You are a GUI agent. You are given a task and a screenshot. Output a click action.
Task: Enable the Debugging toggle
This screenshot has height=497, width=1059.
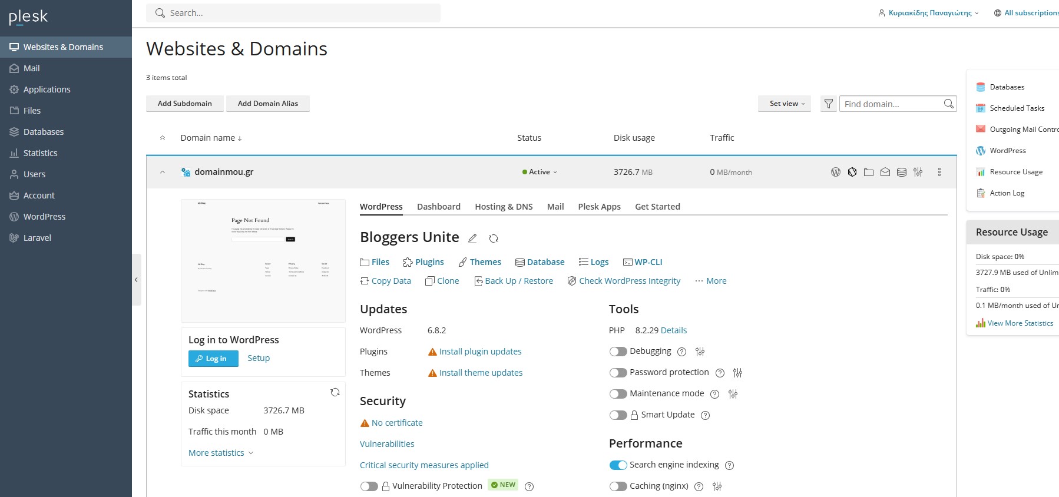click(x=618, y=352)
